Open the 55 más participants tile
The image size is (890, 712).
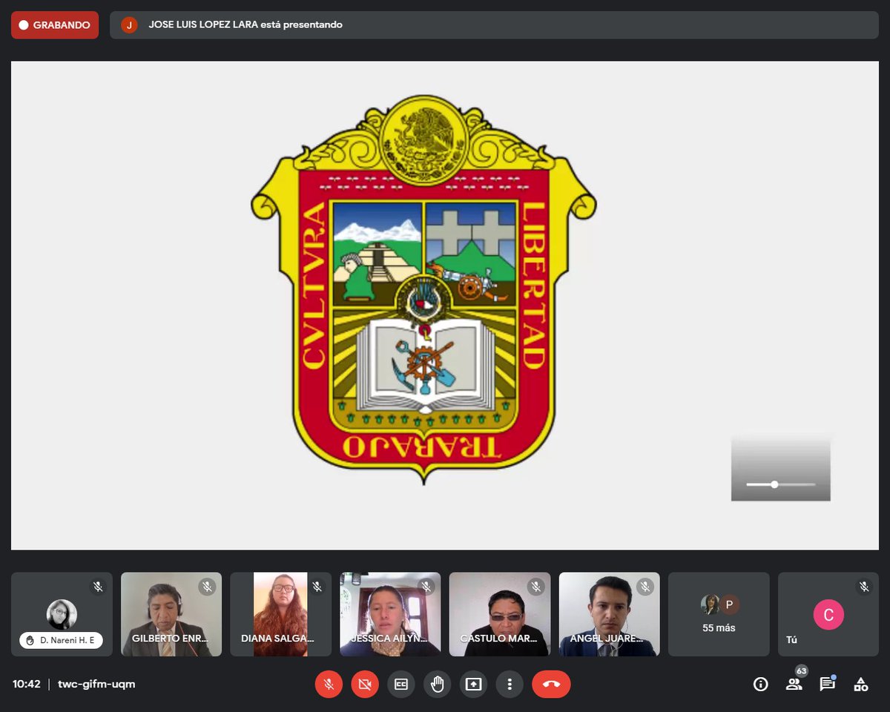coord(719,614)
